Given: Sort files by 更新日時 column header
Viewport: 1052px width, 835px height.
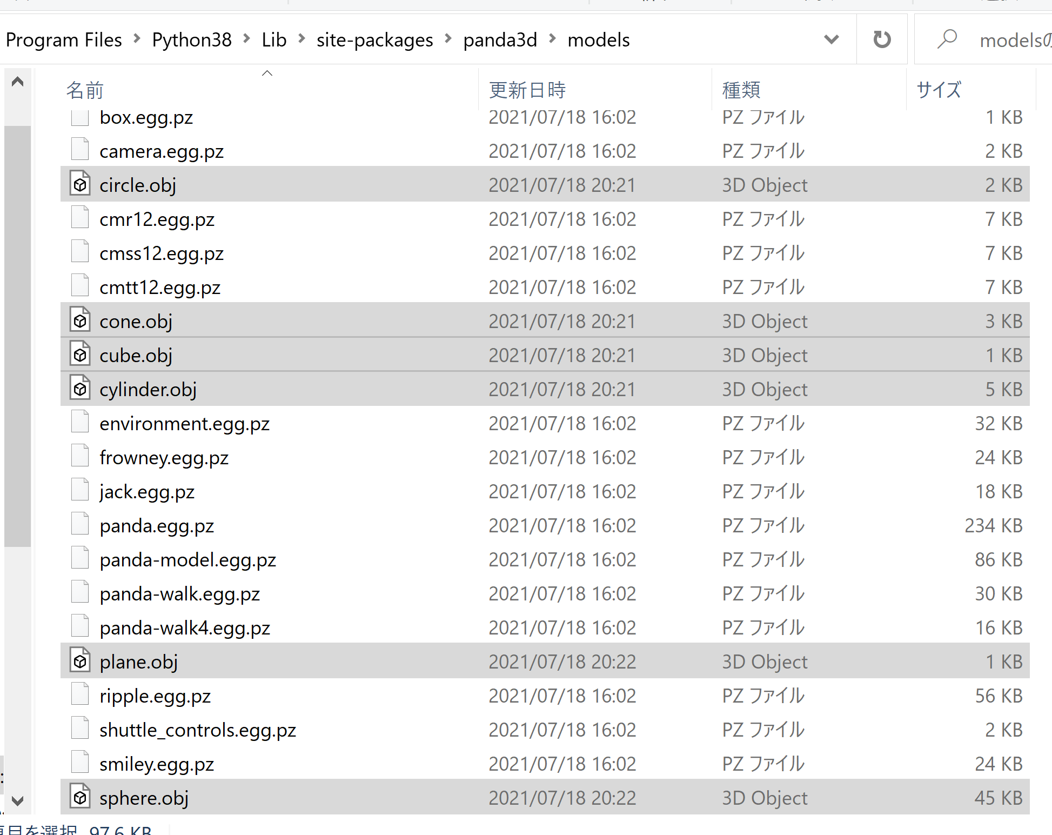Looking at the screenshot, I should coord(527,90).
